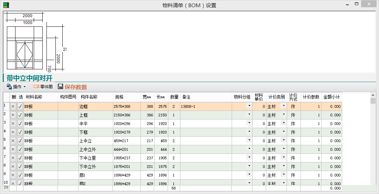Expand the 物料分组 dropdown for 上中立外 row
The height and width of the screenshot is (194, 379).
249,149
